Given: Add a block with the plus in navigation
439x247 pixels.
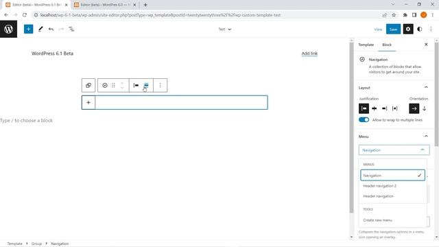Looking at the screenshot, I should click(x=88, y=102).
